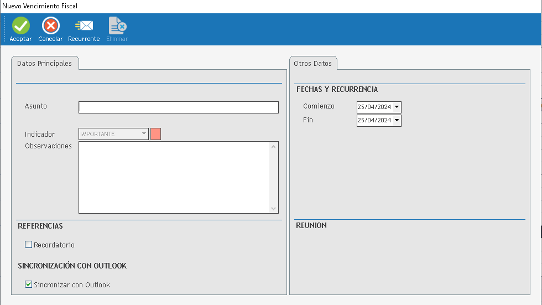Focus the Asunto text field
The image size is (542, 305).
pos(179,107)
